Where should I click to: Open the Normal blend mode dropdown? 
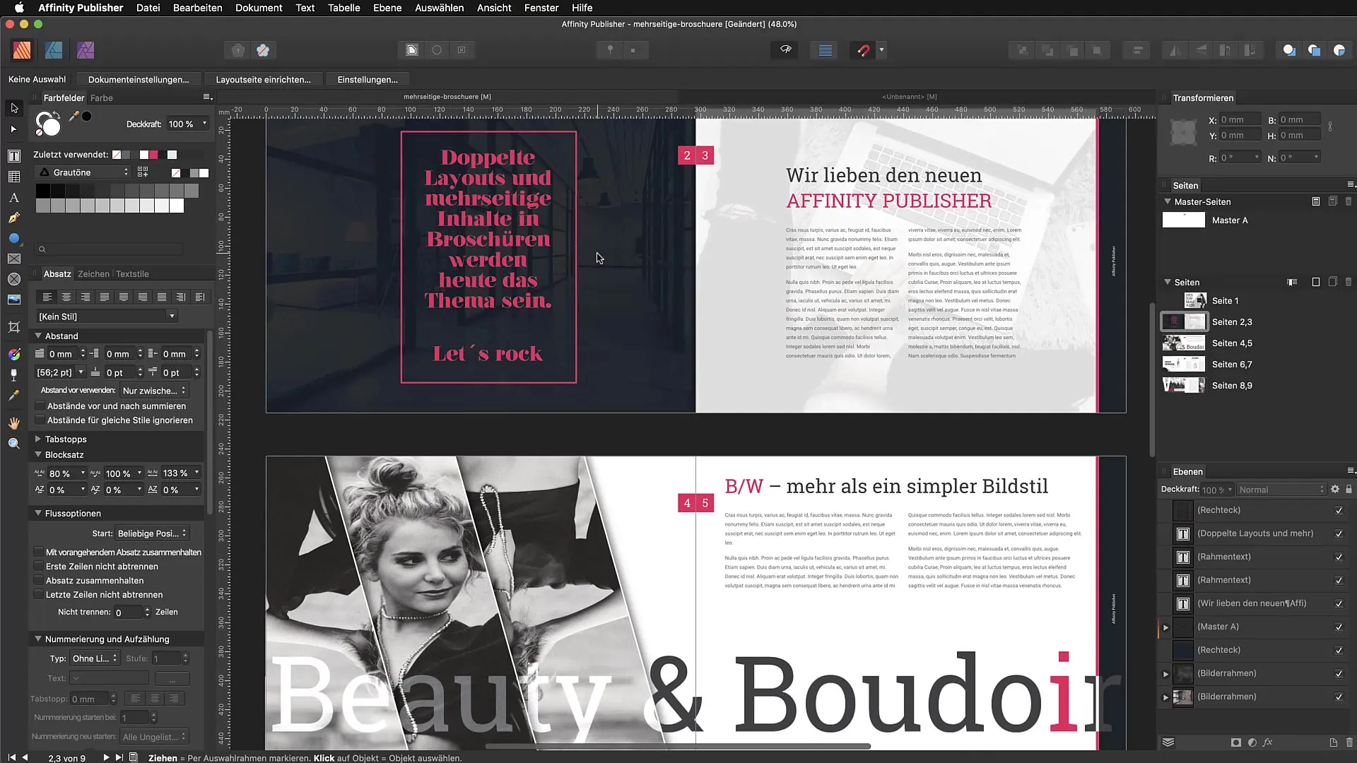(1281, 490)
